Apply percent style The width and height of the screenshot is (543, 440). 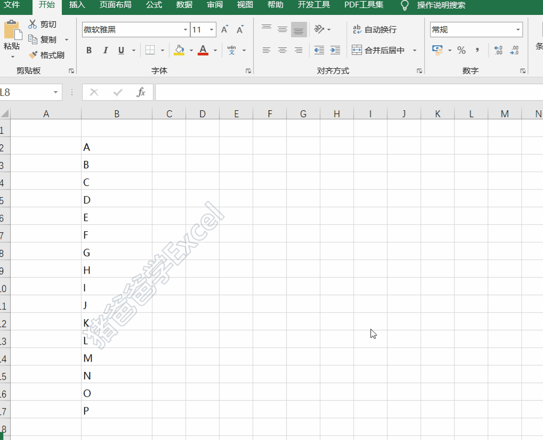click(461, 50)
